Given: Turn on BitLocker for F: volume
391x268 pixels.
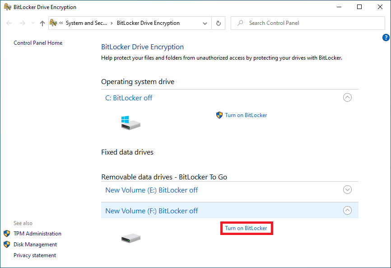Looking at the screenshot, I should click(x=246, y=228).
